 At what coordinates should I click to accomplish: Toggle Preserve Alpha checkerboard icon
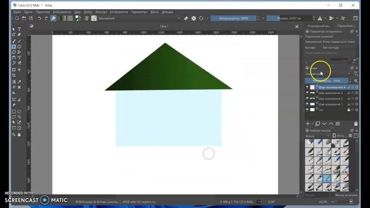[x=194, y=18]
